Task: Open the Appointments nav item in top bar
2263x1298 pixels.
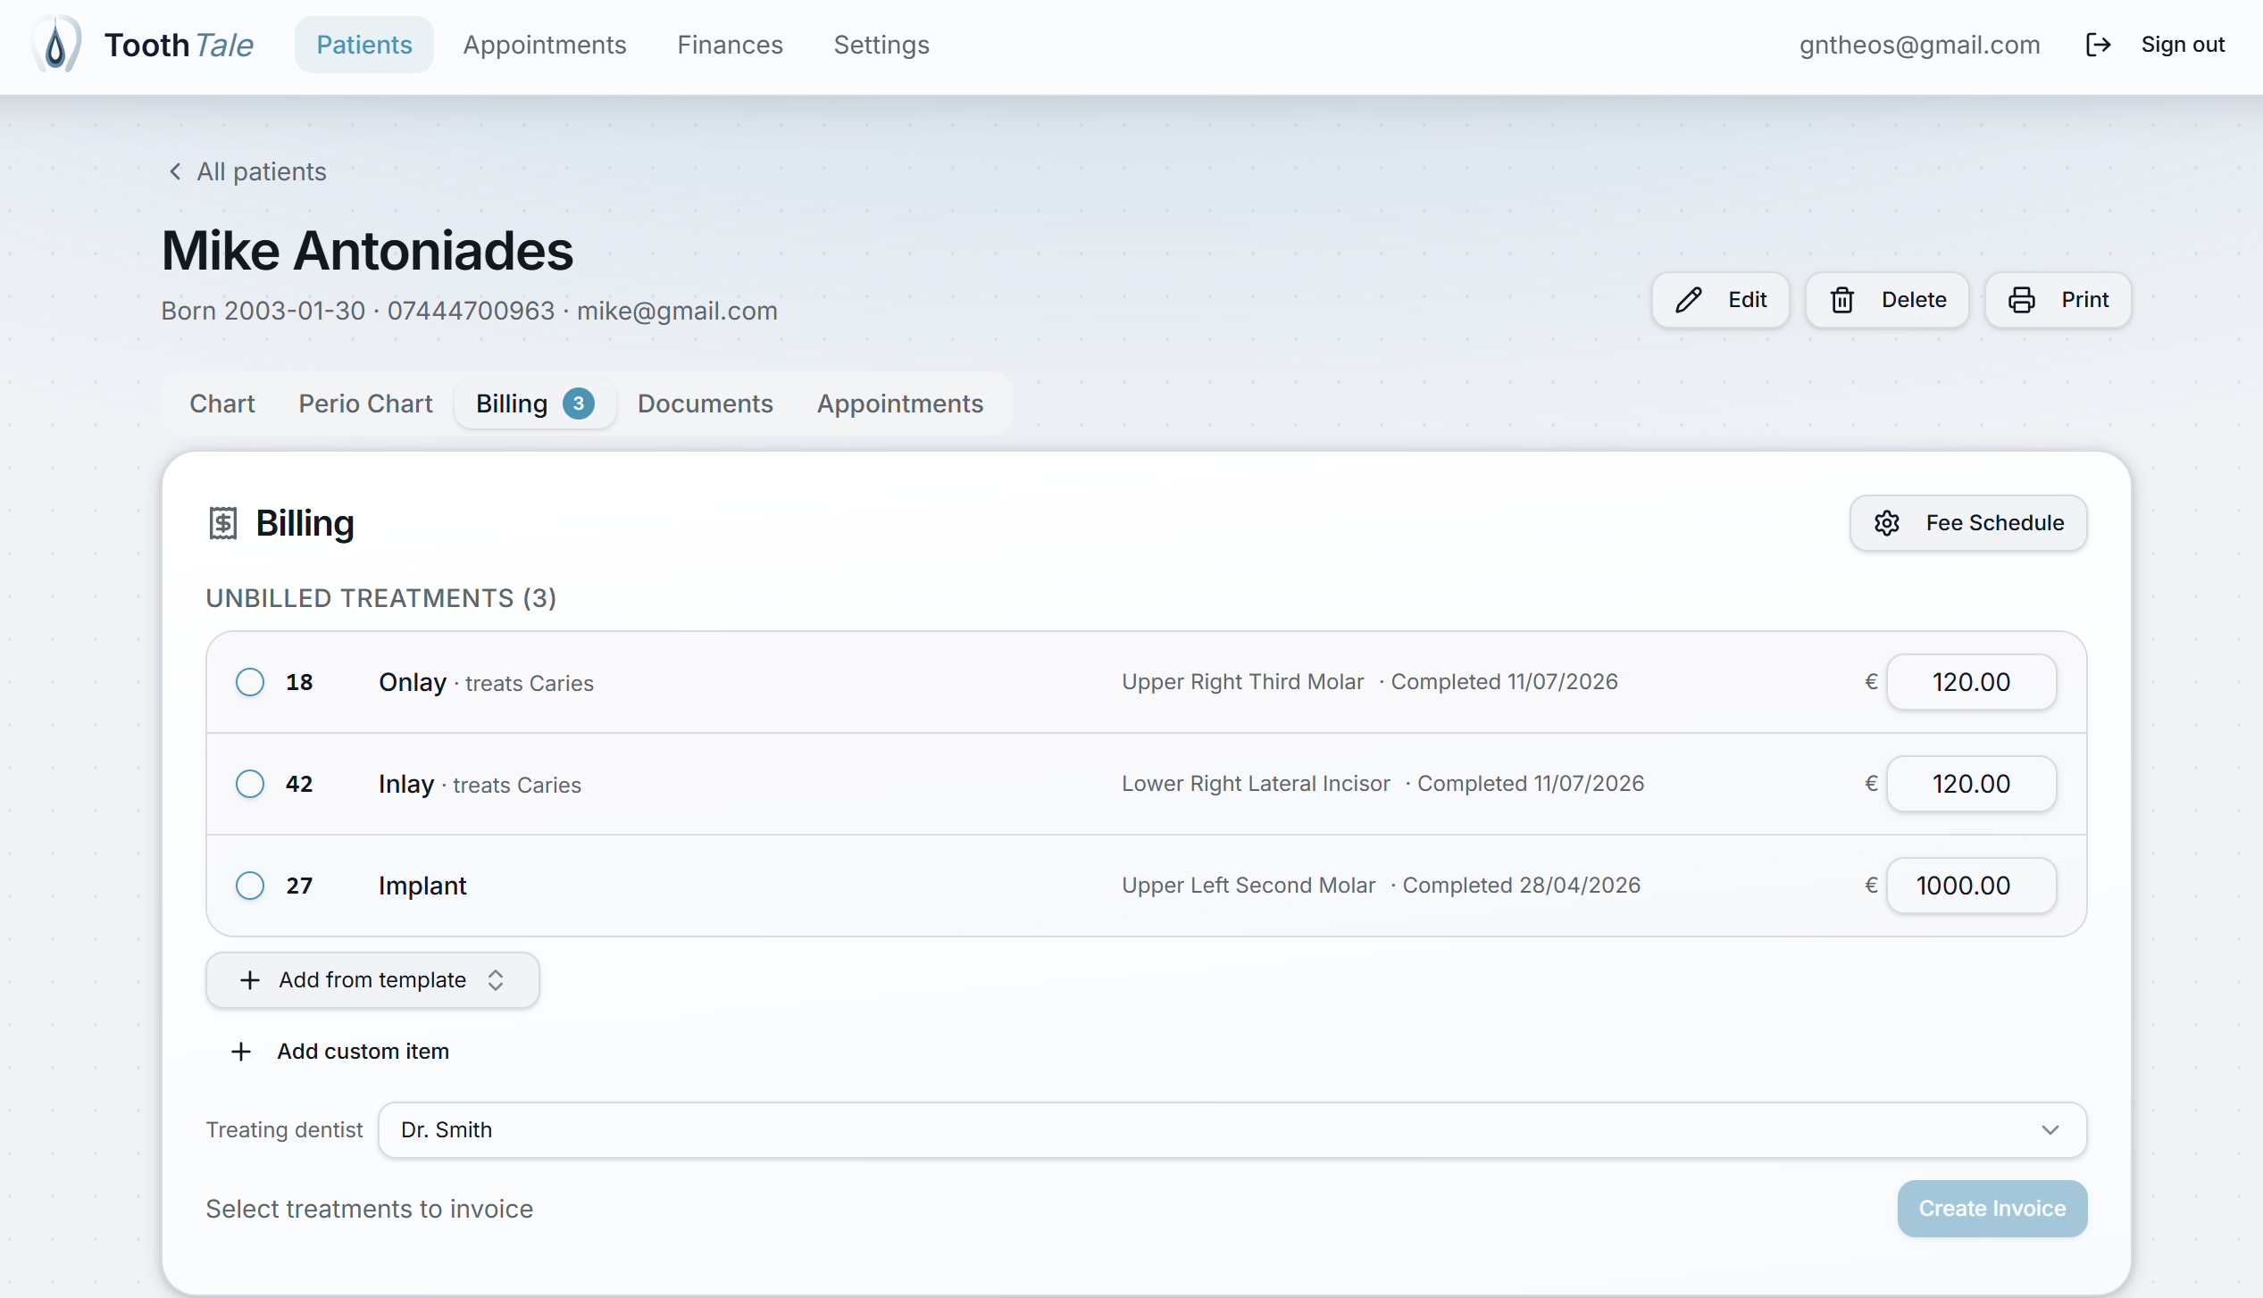Action: tap(545, 45)
